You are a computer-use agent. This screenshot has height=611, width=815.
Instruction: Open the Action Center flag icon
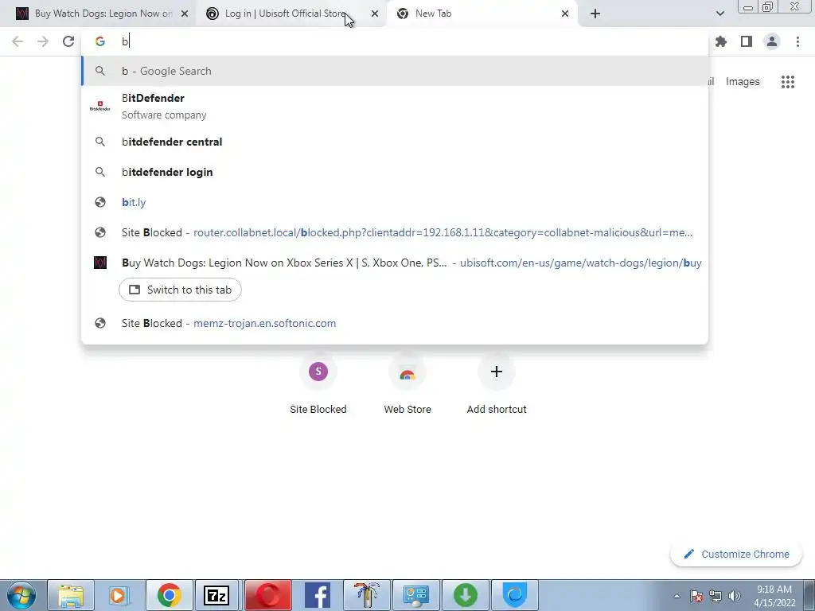[x=696, y=596]
